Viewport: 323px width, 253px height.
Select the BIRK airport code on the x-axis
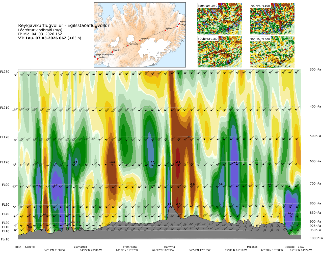point(18,247)
